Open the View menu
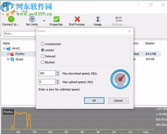Viewport: 167px width, 134px height. [x=14, y=11]
